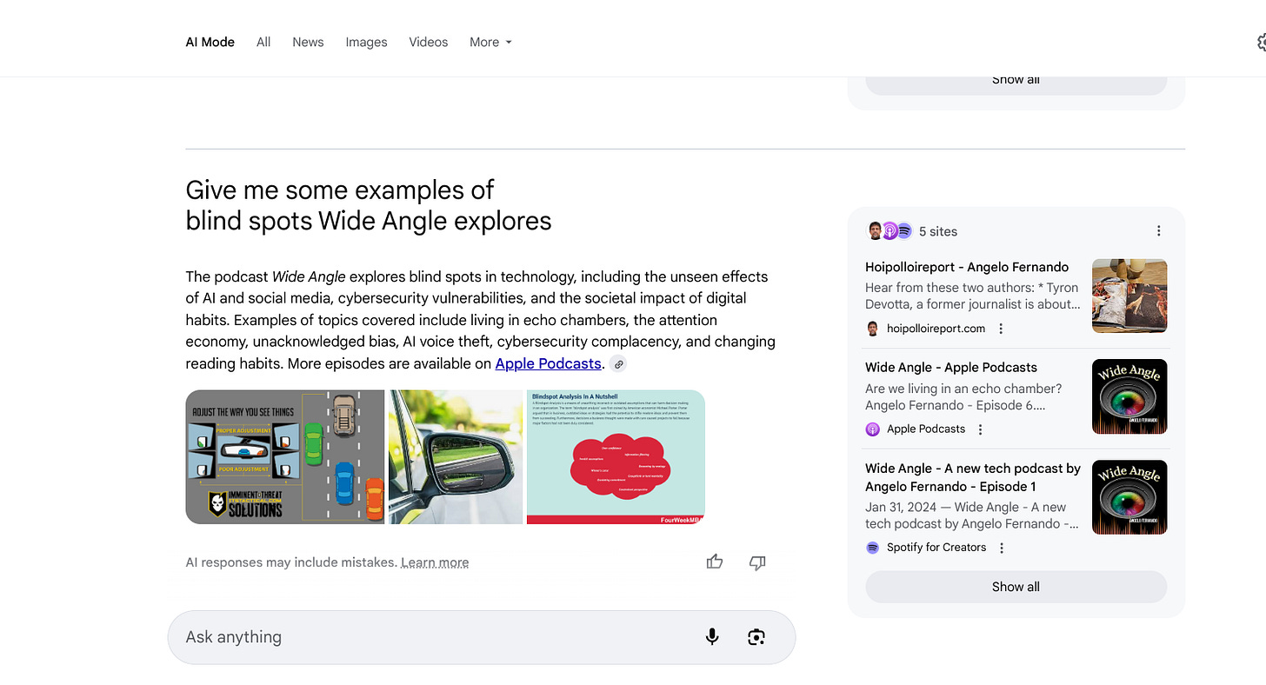Click the hoipolloireport.com source text

click(936, 329)
